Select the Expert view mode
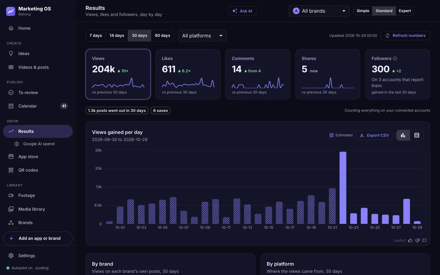 pyautogui.click(x=405, y=11)
